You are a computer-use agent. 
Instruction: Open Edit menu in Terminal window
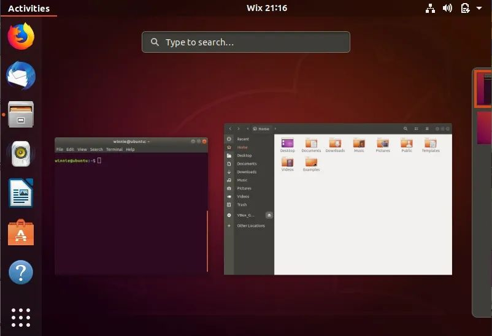[x=70, y=150]
